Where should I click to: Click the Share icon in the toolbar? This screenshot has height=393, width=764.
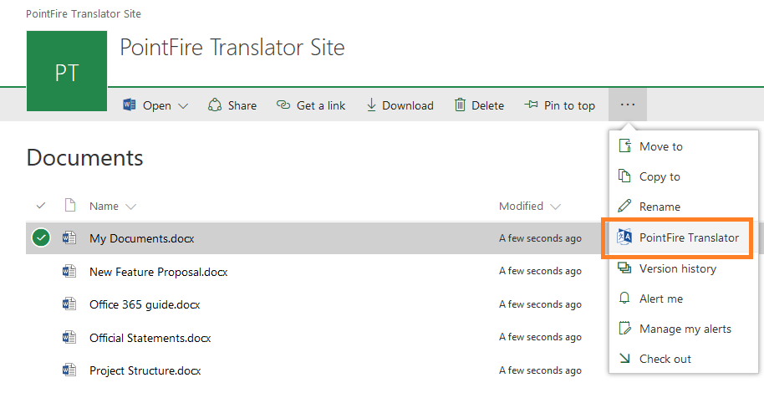click(215, 105)
